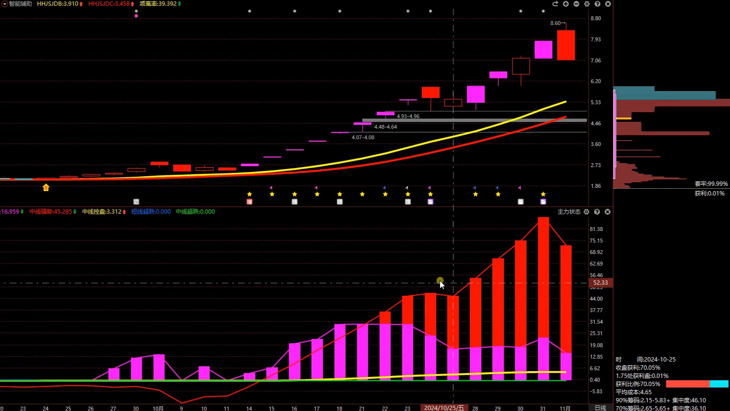The height and width of the screenshot is (411, 730).
Task: Click the 收盘获利:70.05% text
Action: pyautogui.click(x=638, y=368)
